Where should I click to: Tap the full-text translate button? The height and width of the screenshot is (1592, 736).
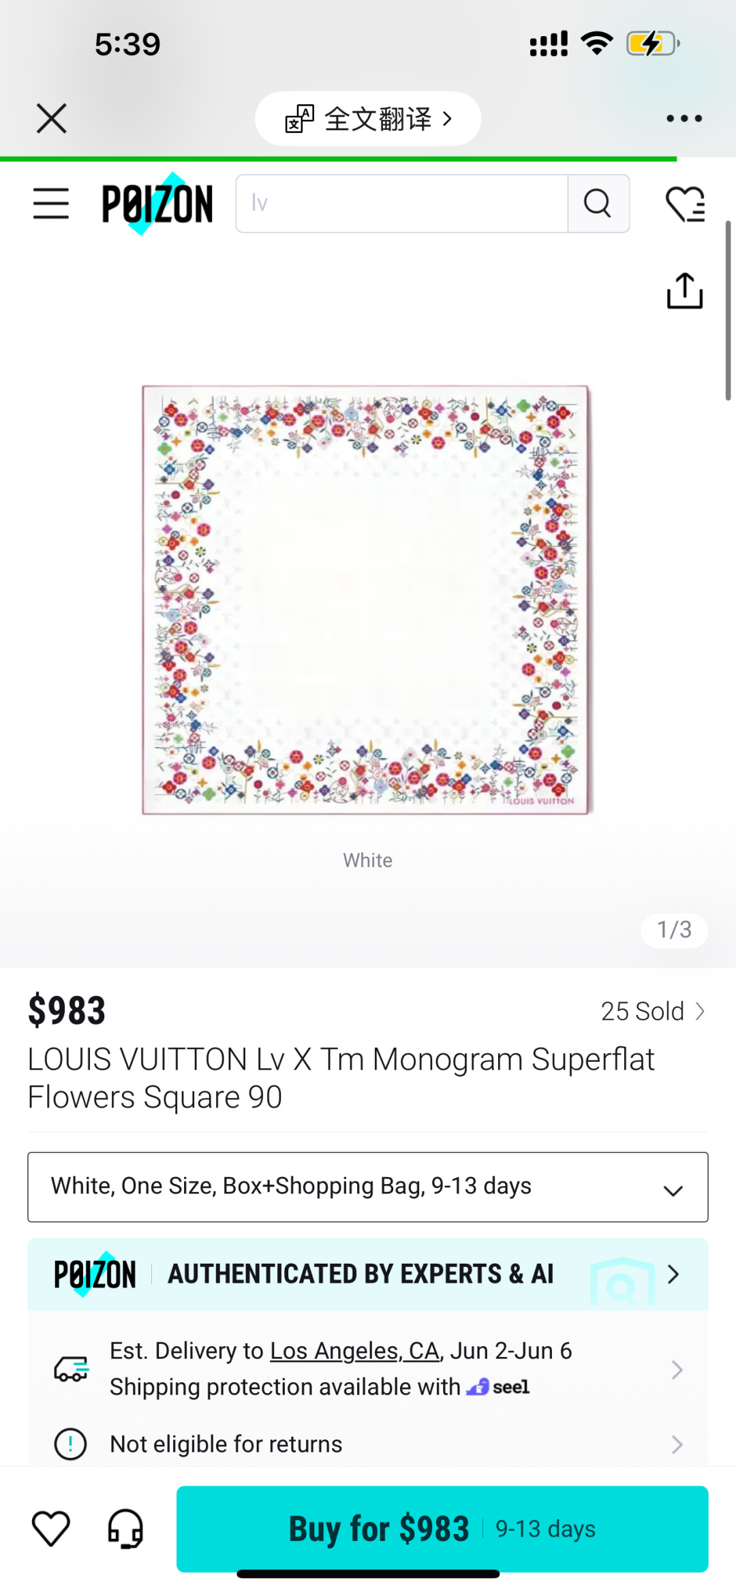(368, 119)
